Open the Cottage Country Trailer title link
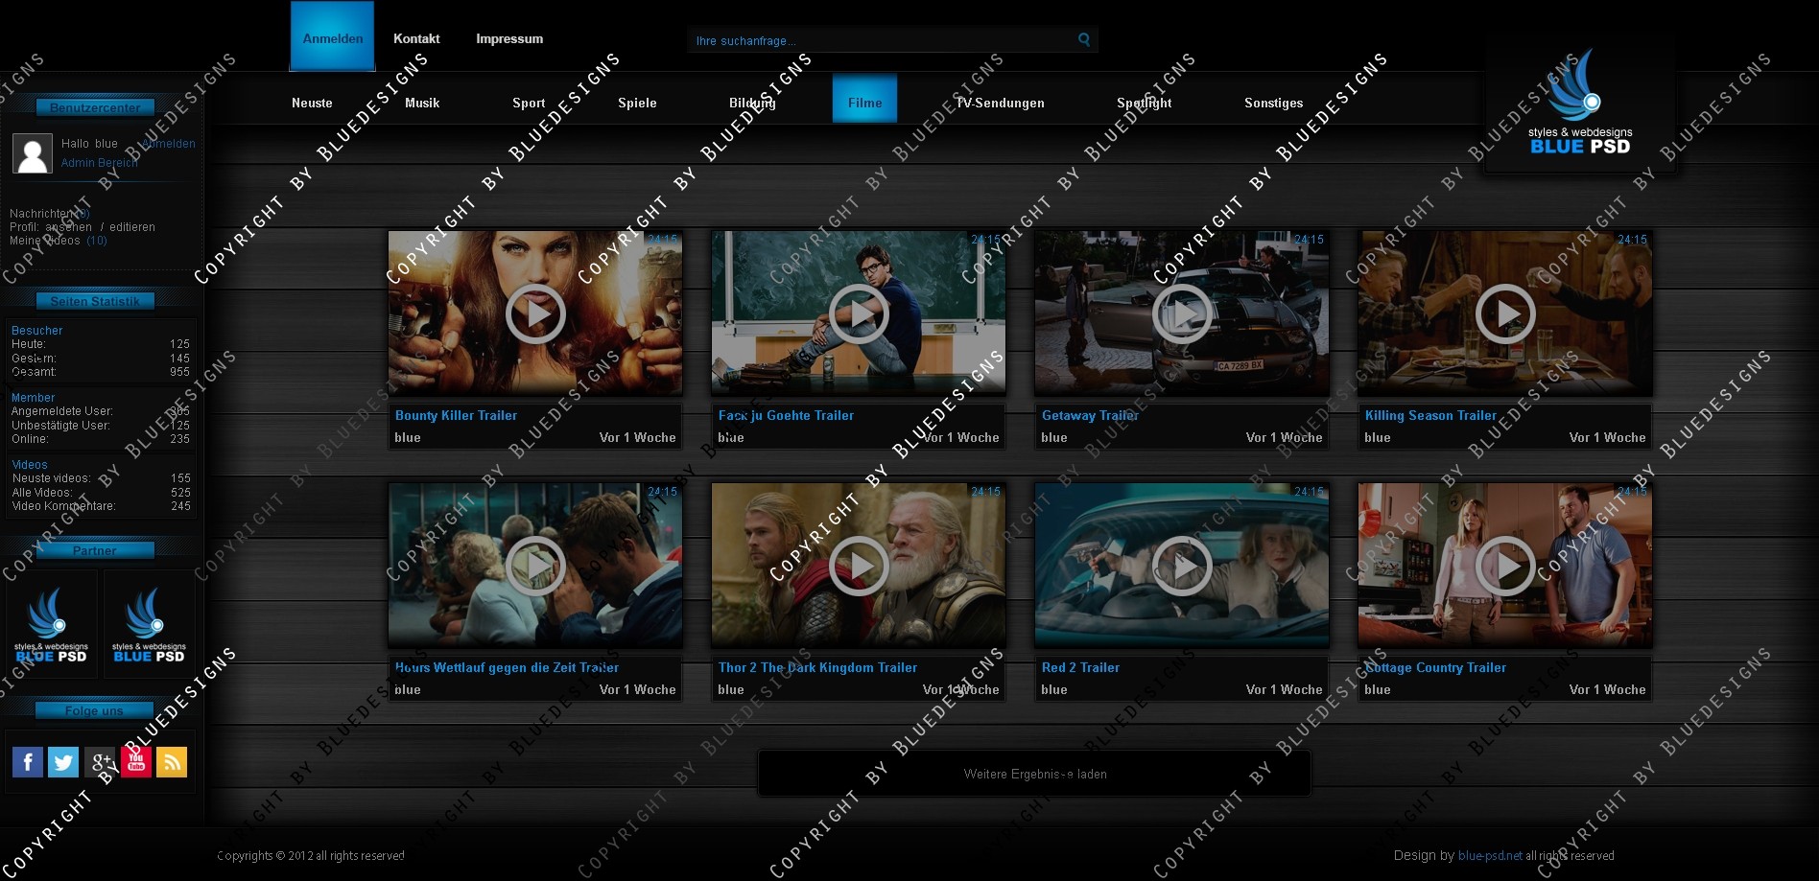The image size is (1819, 881). 1435,667
